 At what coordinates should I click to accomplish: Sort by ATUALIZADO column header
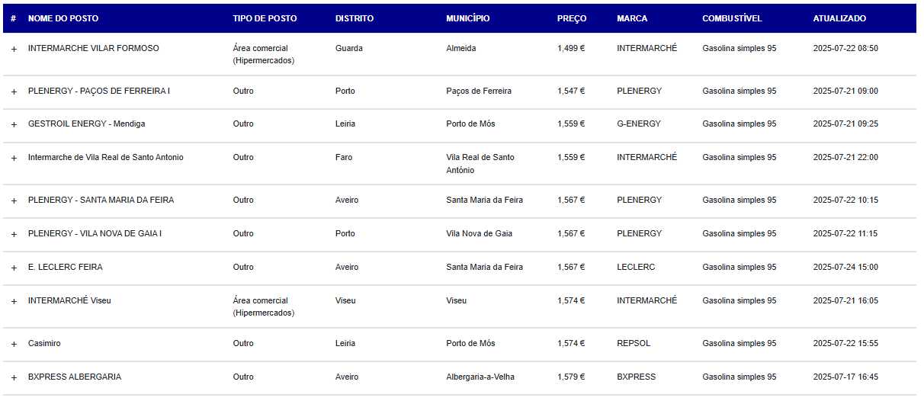tap(839, 18)
